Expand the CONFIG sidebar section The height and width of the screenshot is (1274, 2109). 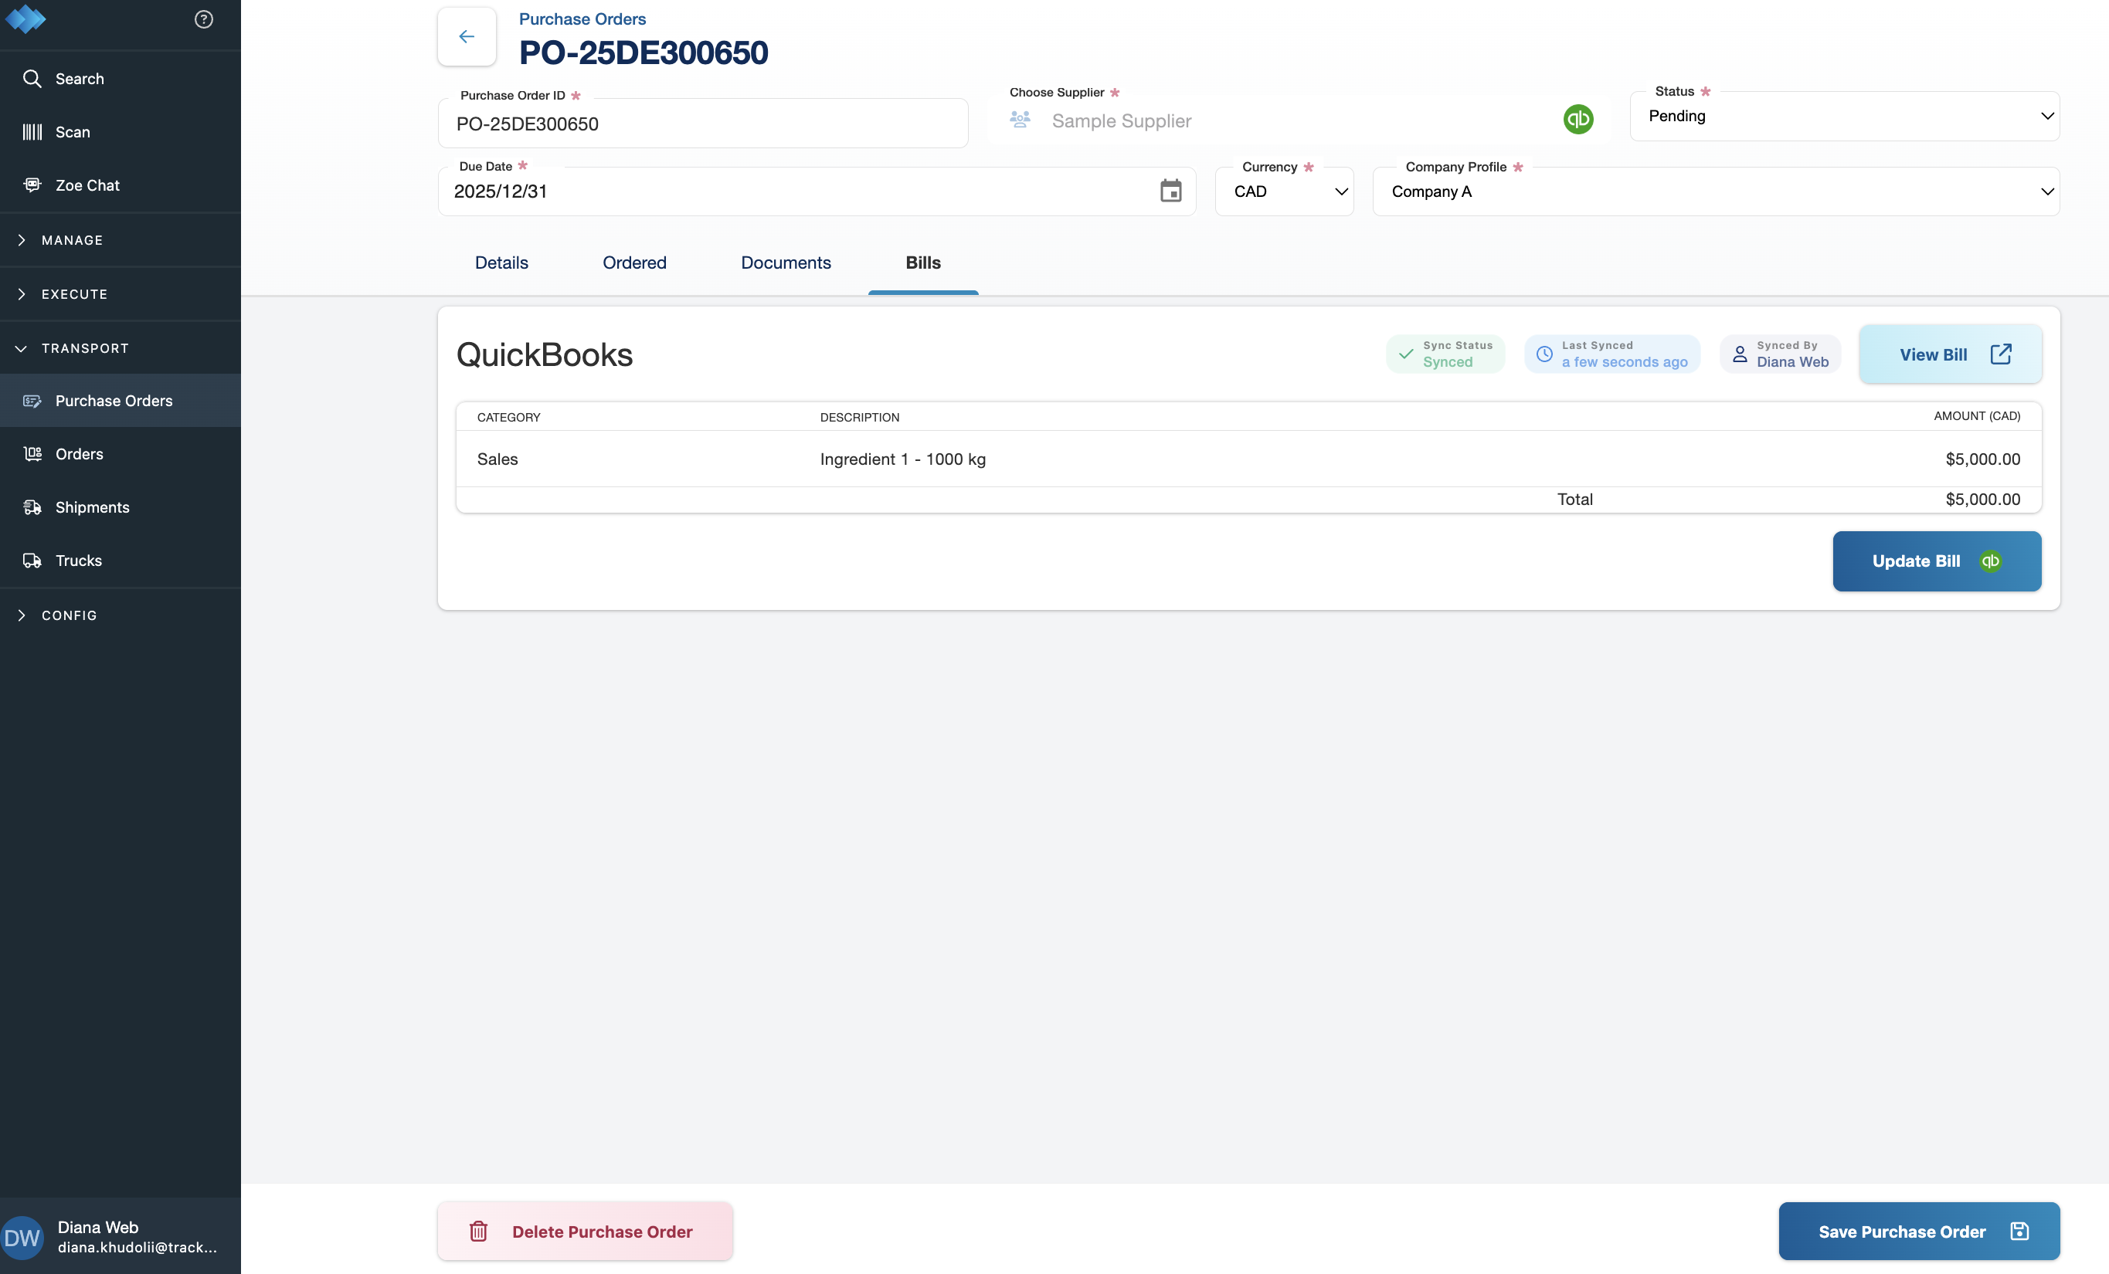click(70, 615)
